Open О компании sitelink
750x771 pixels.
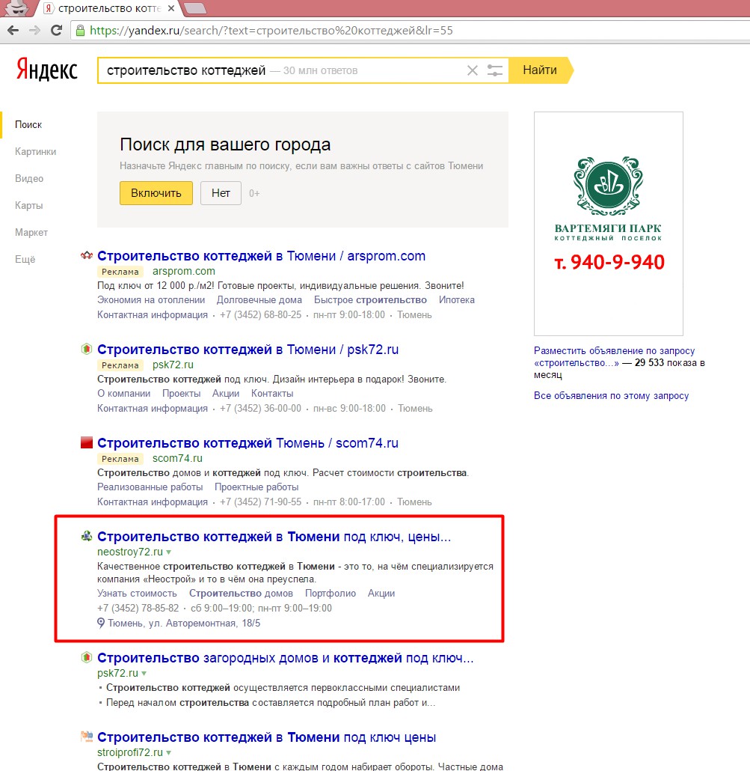coord(124,394)
